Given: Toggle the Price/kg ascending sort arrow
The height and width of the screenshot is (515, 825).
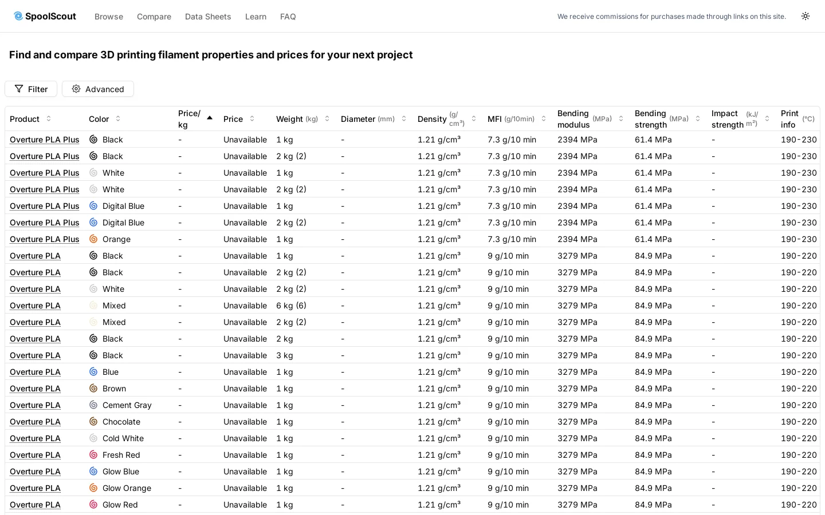Looking at the screenshot, I should tap(210, 118).
